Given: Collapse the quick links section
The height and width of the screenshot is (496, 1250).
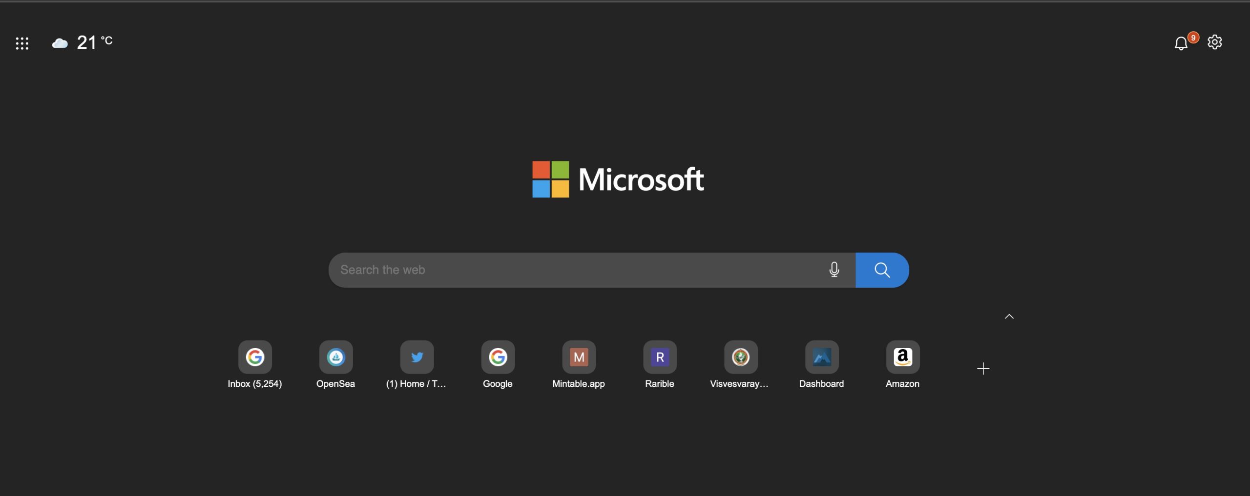Looking at the screenshot, I should click(x=1009, y=317).
